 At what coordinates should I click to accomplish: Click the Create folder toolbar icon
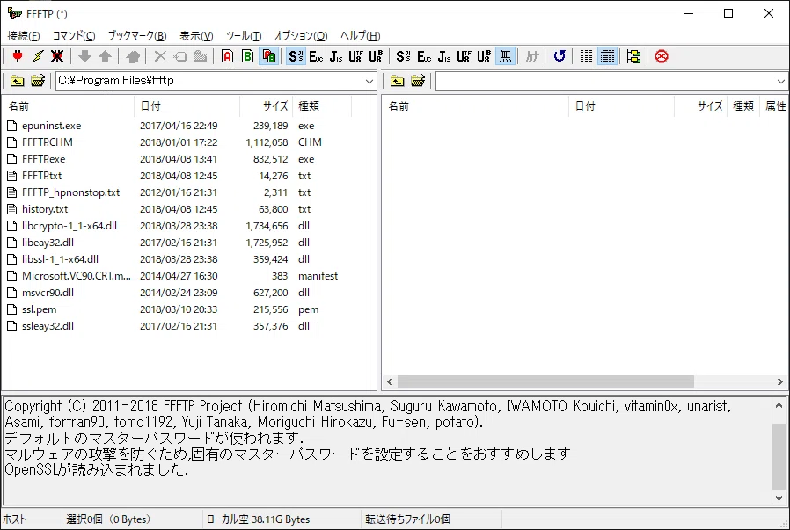pos(200,56)
